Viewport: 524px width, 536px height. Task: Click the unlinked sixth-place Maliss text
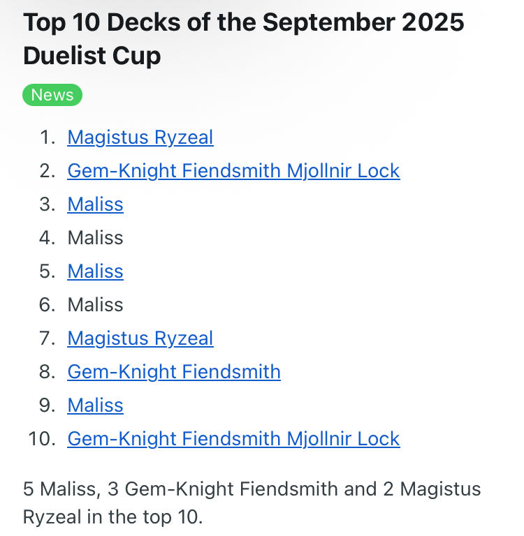tap(95, 305)
